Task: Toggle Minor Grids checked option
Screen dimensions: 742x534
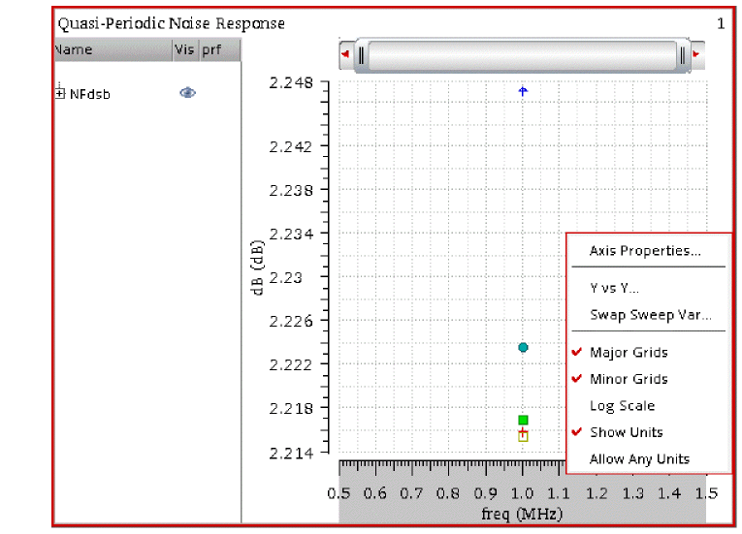Action: 629,379
